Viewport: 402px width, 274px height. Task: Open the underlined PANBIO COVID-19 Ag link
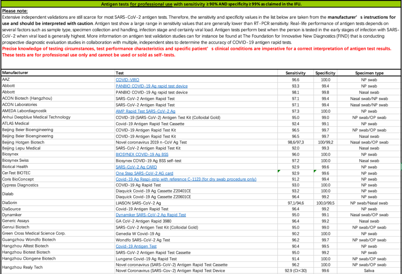point(151,86)
